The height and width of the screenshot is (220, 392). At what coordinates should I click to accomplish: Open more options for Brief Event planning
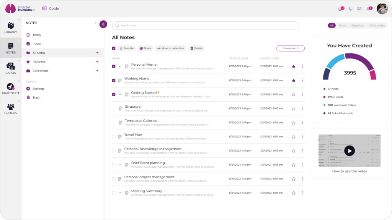click(x=302, y=165)
